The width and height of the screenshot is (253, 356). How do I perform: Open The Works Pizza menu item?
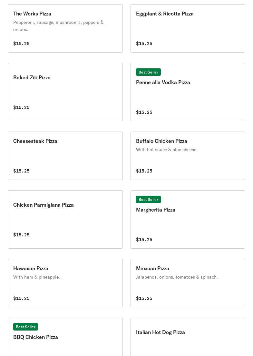click(65, 28)
